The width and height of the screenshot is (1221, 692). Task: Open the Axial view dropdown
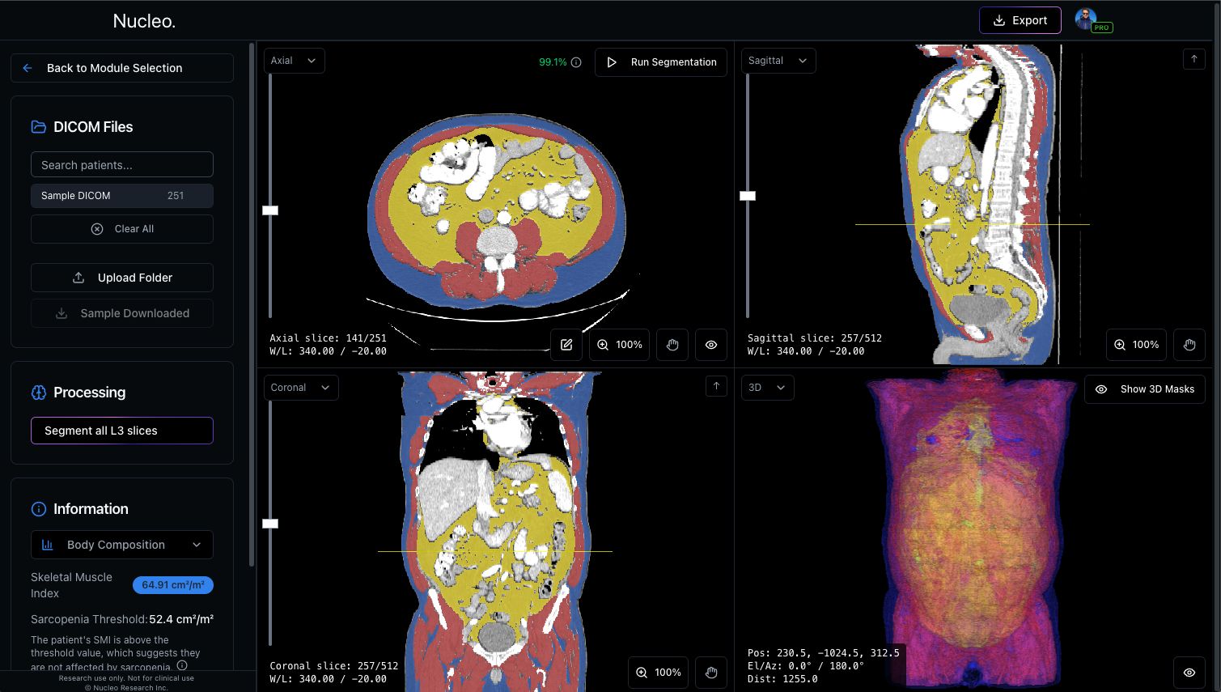295,61
